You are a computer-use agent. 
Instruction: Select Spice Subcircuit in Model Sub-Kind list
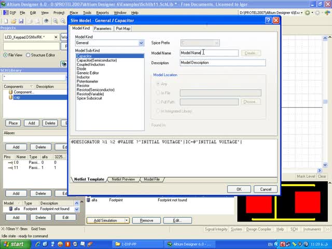point(89,98)
